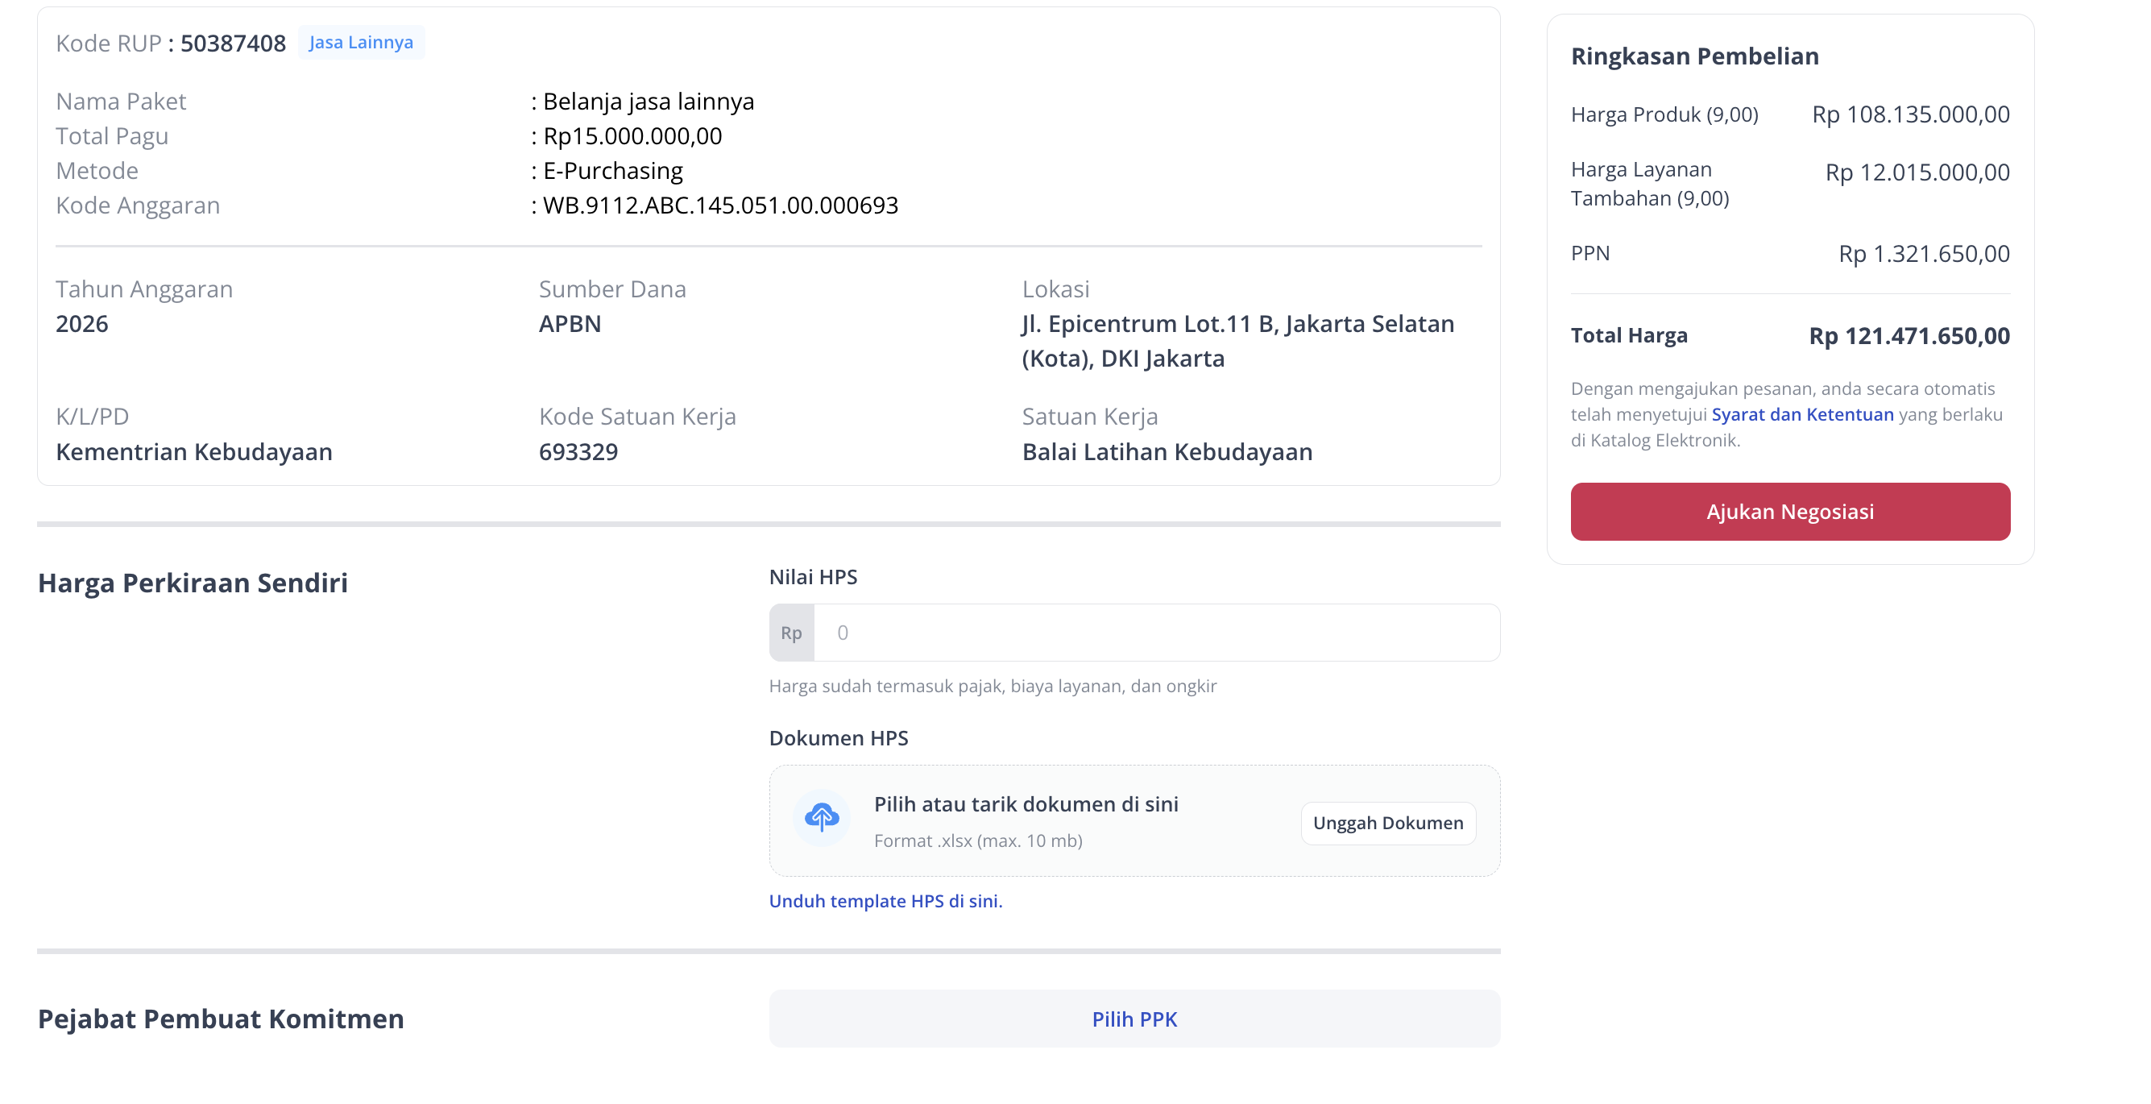The image size is (2151, 1104).
Task: Click the Jasa Lainnya tag badge
Action: (x=361, y=43)
